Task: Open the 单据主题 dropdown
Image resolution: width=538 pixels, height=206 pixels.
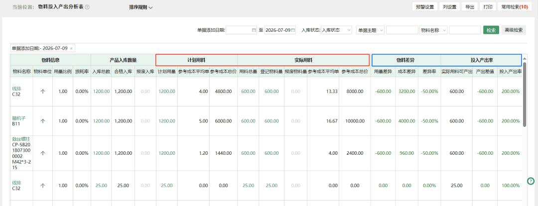Action: click(371, 30)
